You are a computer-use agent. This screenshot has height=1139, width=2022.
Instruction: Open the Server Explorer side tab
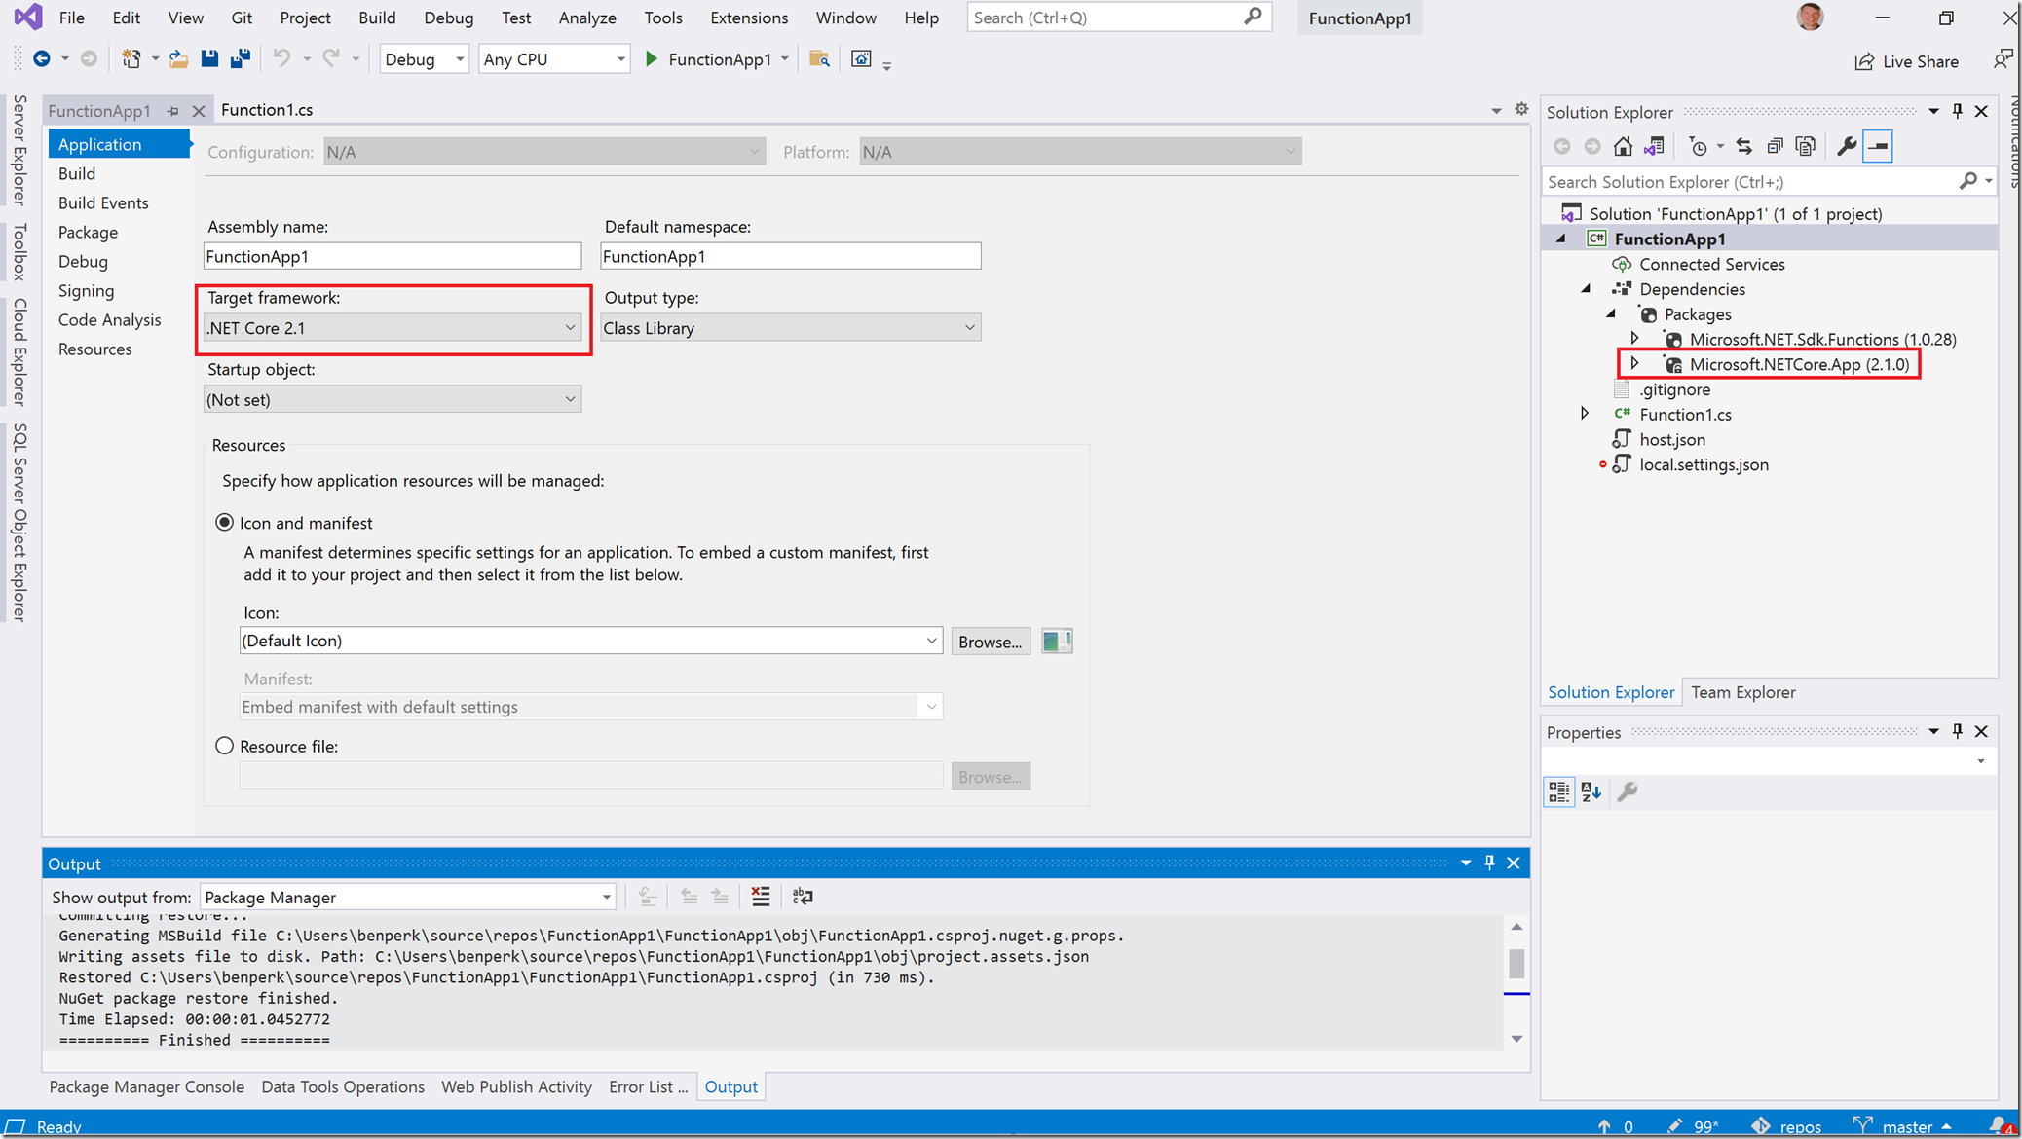tap(19, 149)
